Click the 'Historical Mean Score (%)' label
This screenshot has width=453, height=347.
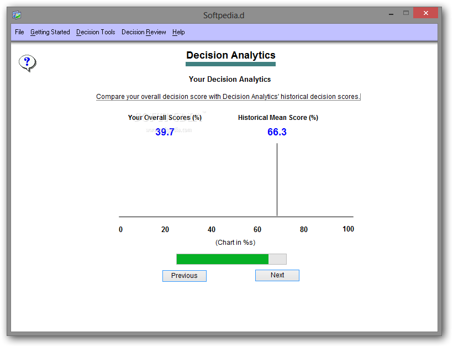pos(278,118)
